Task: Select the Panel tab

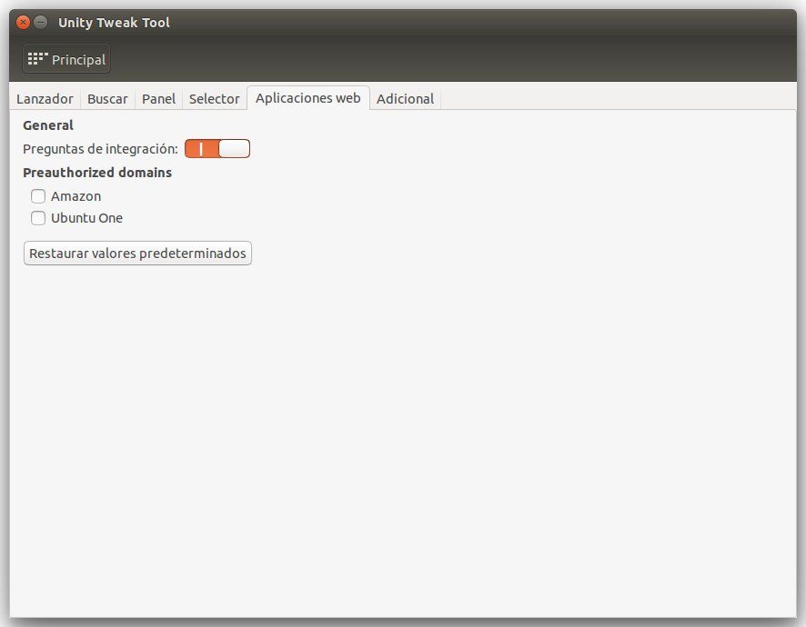Action: [x=159, y=99]
